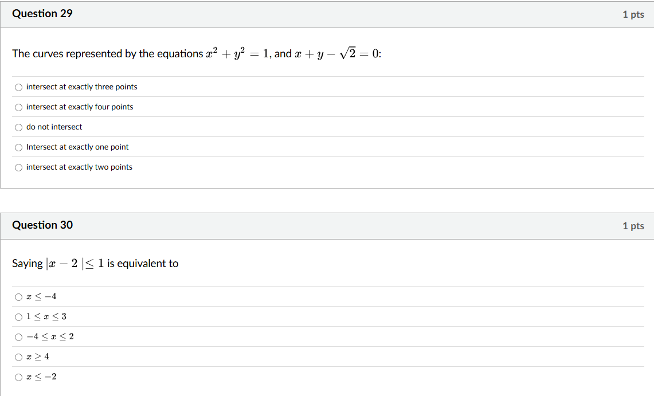Click the "1 pts" label for Question 29
654x396 pixels.
point(633,14)
